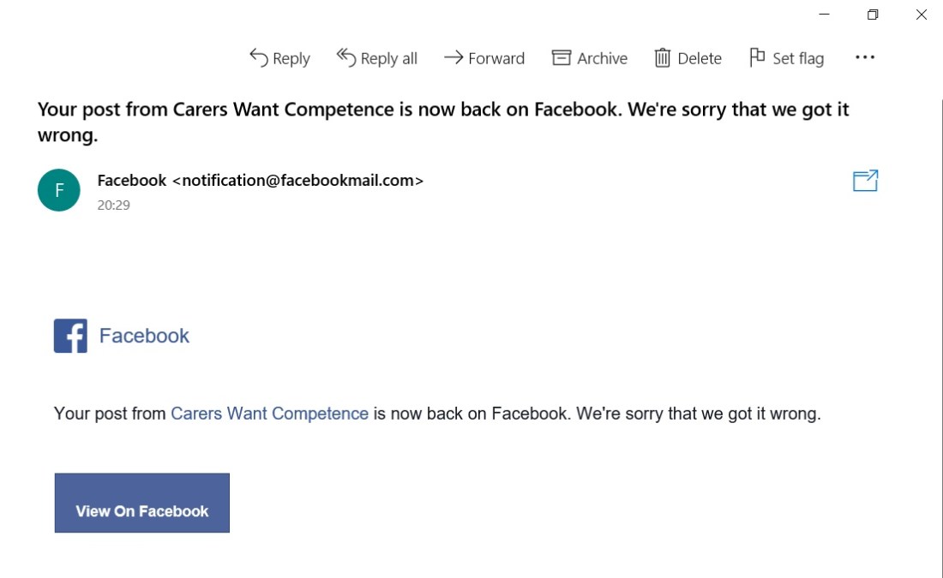The height and width of the screenshot is (578, 943).
Task: Restore down the mail window
Action: click(x=873, y=15)
